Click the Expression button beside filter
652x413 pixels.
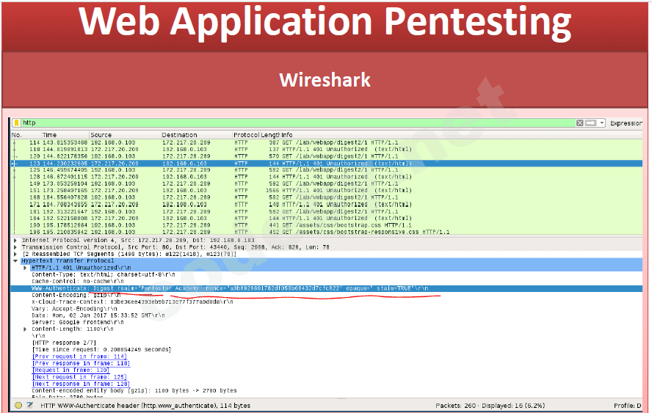[x=626, y=123]
